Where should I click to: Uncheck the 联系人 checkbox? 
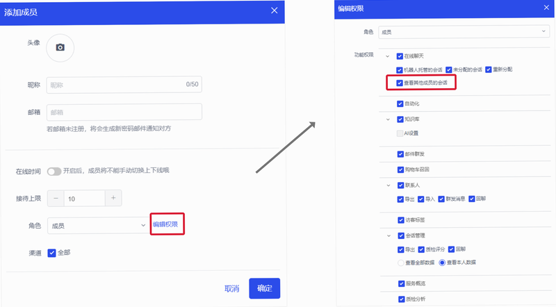[x=400, y=185]
